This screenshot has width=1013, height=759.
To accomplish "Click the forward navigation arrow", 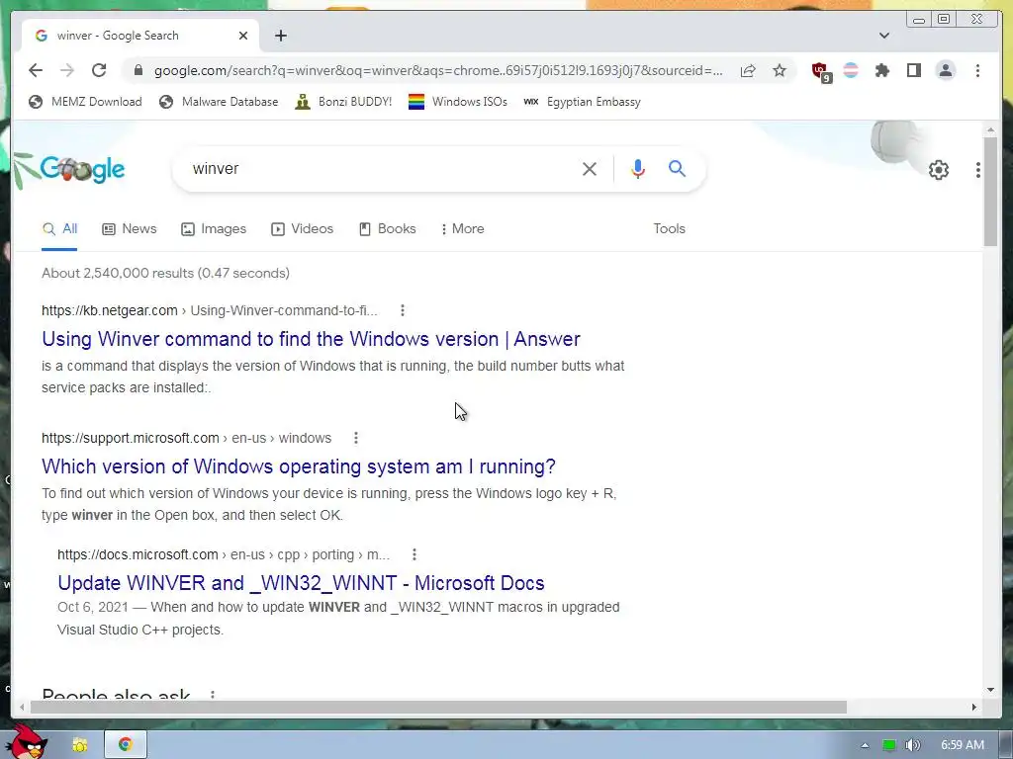I will [67, 70].
